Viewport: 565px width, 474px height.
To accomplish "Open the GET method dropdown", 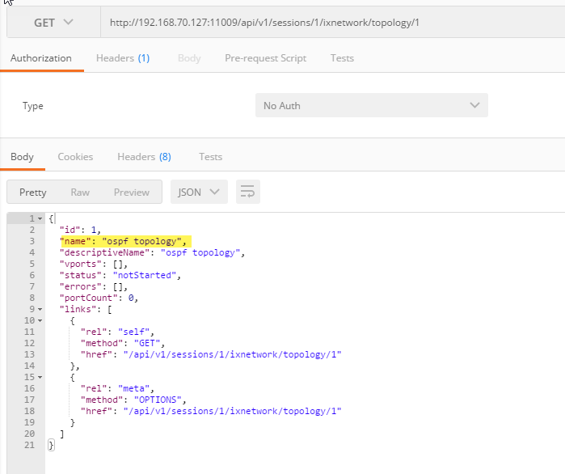I will coord(53,22).
